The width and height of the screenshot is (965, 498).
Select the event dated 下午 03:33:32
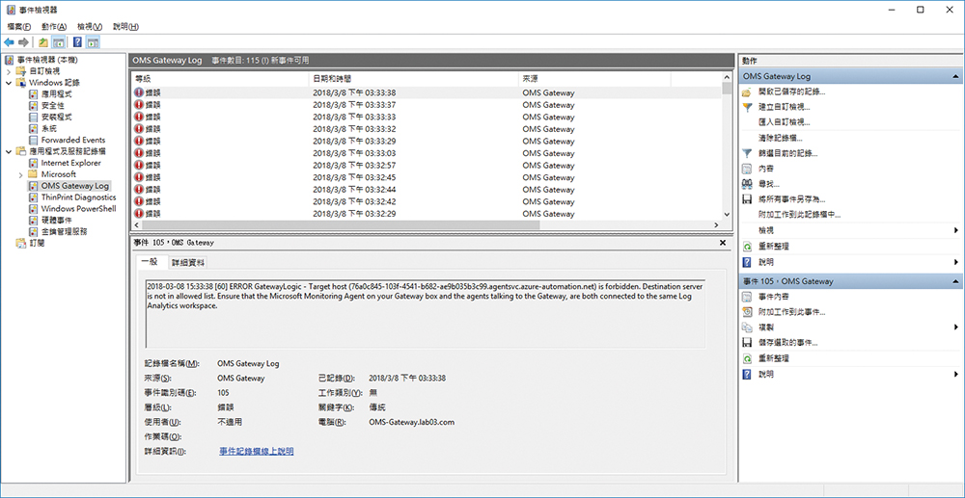click(427, 129)
